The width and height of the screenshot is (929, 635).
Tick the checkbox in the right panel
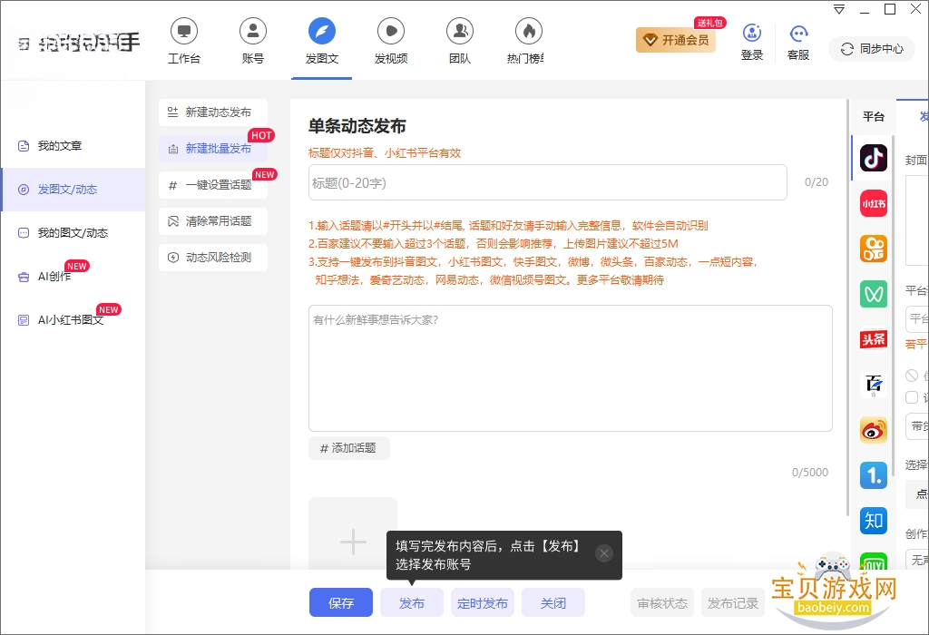(x=912, y=397)
